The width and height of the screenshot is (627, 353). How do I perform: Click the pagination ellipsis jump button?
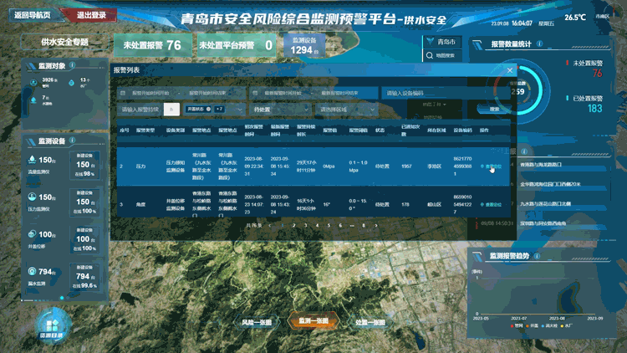352,225
